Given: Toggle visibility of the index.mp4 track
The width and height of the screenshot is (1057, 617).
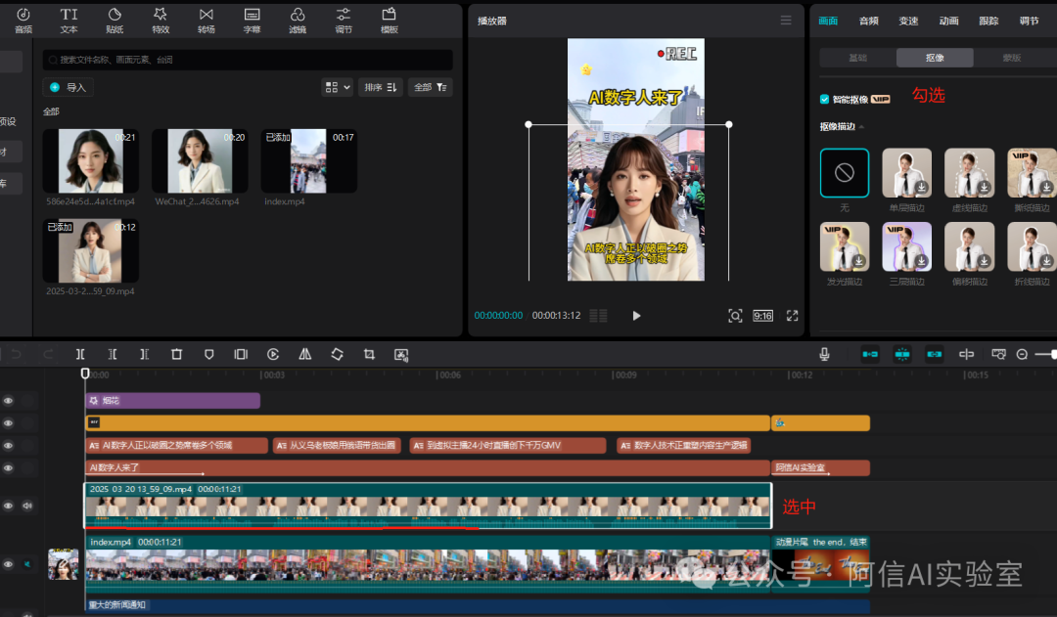Looking at the screenshot, I should pyautogui.click(x=9, y=564).
